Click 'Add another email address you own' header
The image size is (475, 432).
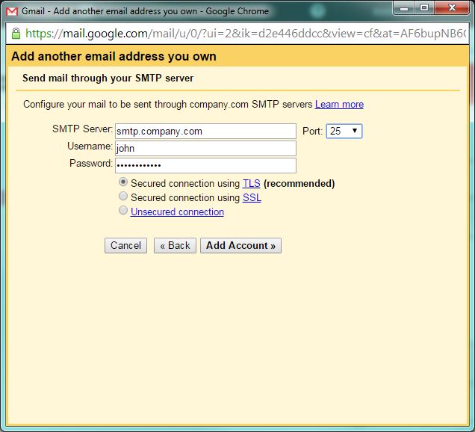[x=114, y=56]
